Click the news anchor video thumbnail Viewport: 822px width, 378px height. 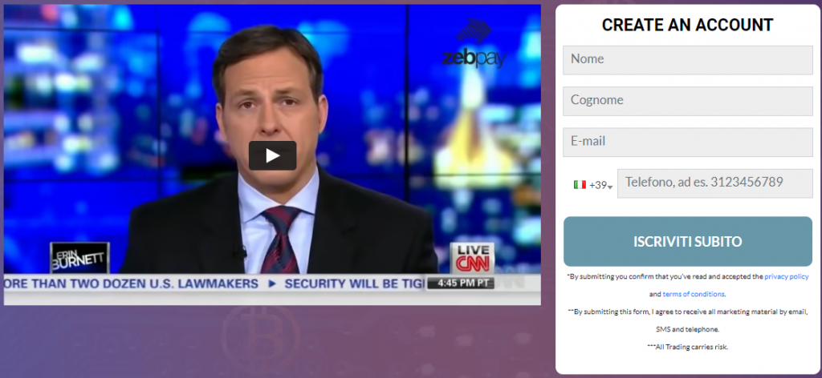[272, 155]
